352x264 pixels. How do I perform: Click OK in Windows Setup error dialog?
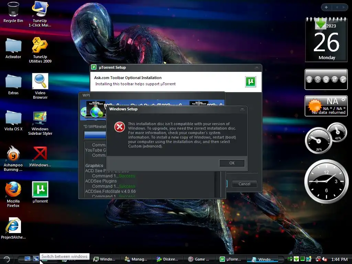[232, 163]
